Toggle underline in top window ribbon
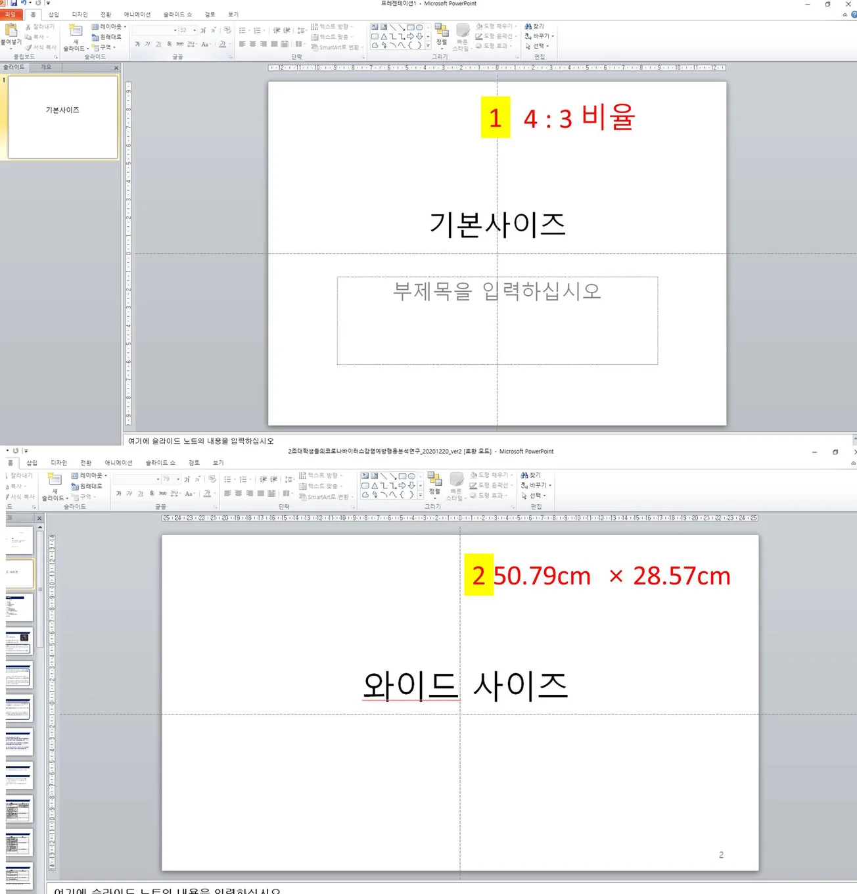857x894 pixels. 158,44
